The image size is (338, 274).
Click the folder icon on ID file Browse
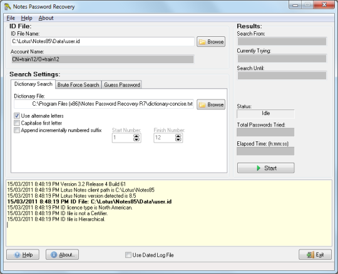(202, 42)
